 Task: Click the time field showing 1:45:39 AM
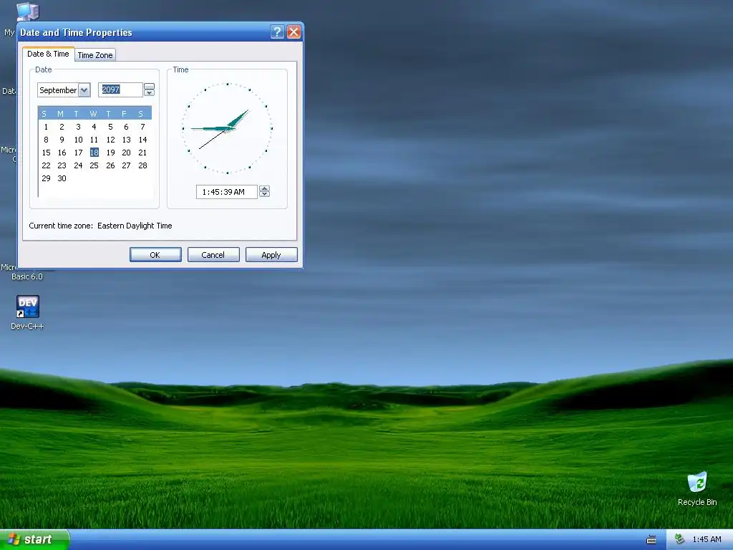click(x=226, y=192)
